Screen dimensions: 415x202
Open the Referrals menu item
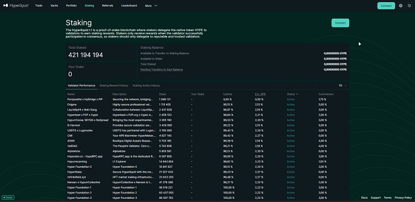[x=108, y=5]
